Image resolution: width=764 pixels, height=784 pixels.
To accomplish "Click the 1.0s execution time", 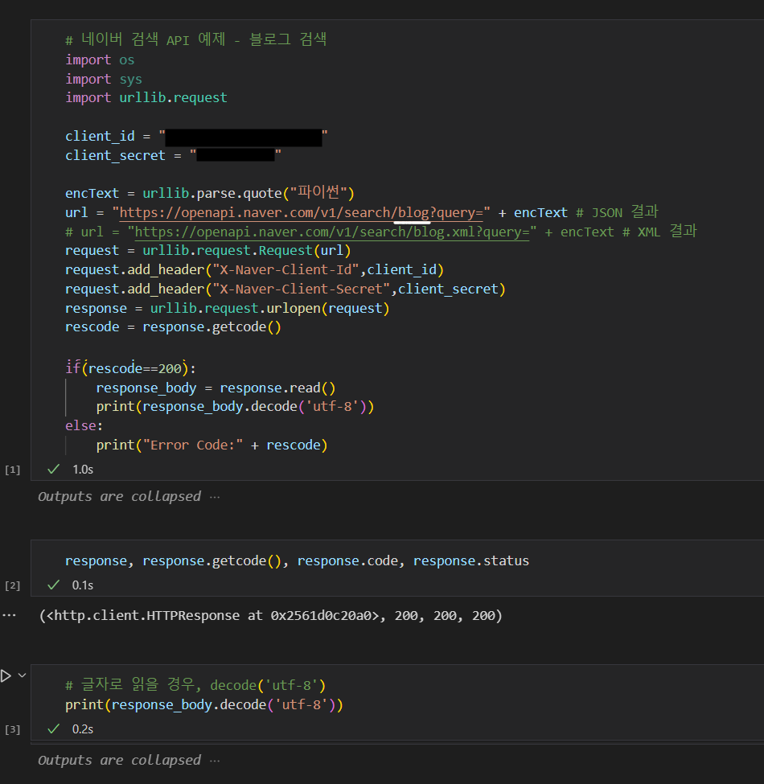I will 83,470.
